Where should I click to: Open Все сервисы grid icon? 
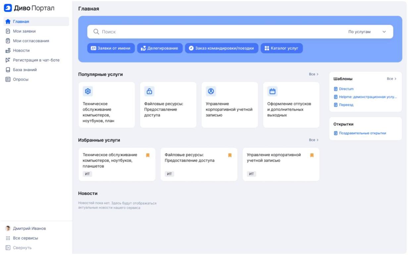coord(8,238)
